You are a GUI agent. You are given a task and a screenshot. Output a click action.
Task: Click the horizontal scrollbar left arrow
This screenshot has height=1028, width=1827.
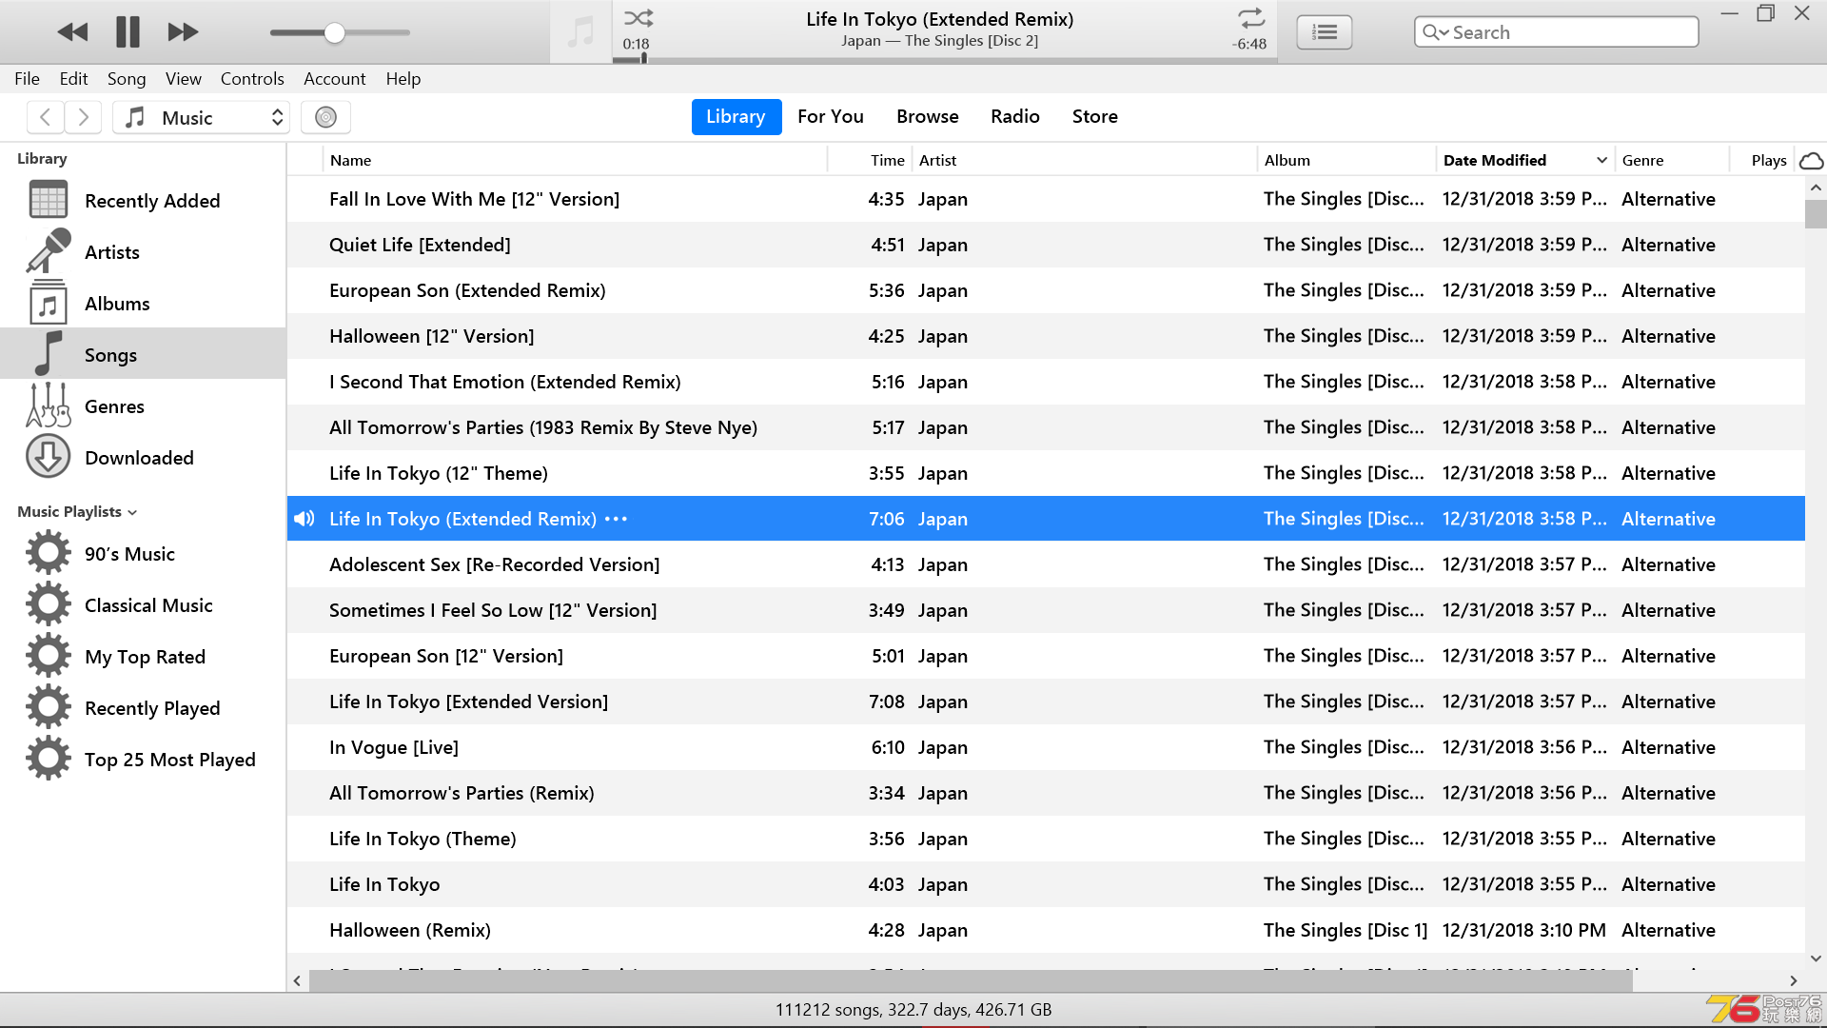(297, 980)
